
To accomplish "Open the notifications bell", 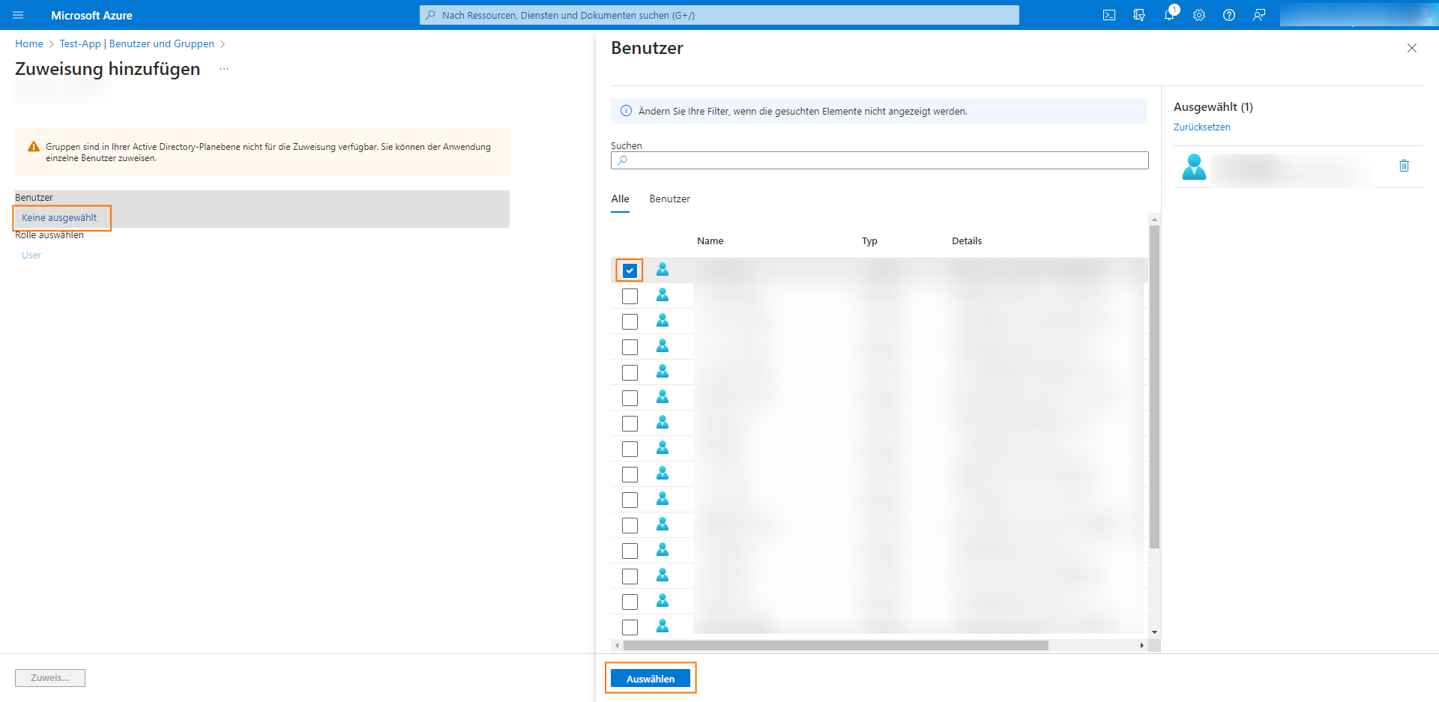I will click(x=1169, y=15).
